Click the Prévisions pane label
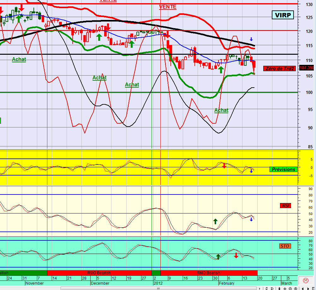 pos(283,170)
